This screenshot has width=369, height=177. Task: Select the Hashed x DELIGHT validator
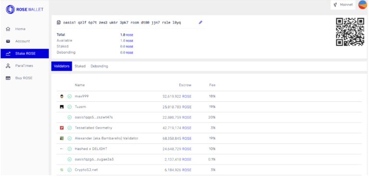coord(209,149)
